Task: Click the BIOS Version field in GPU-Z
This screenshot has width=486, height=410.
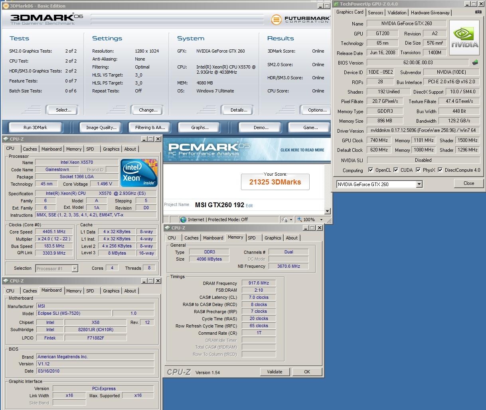Action: click(x=418, y=63)
